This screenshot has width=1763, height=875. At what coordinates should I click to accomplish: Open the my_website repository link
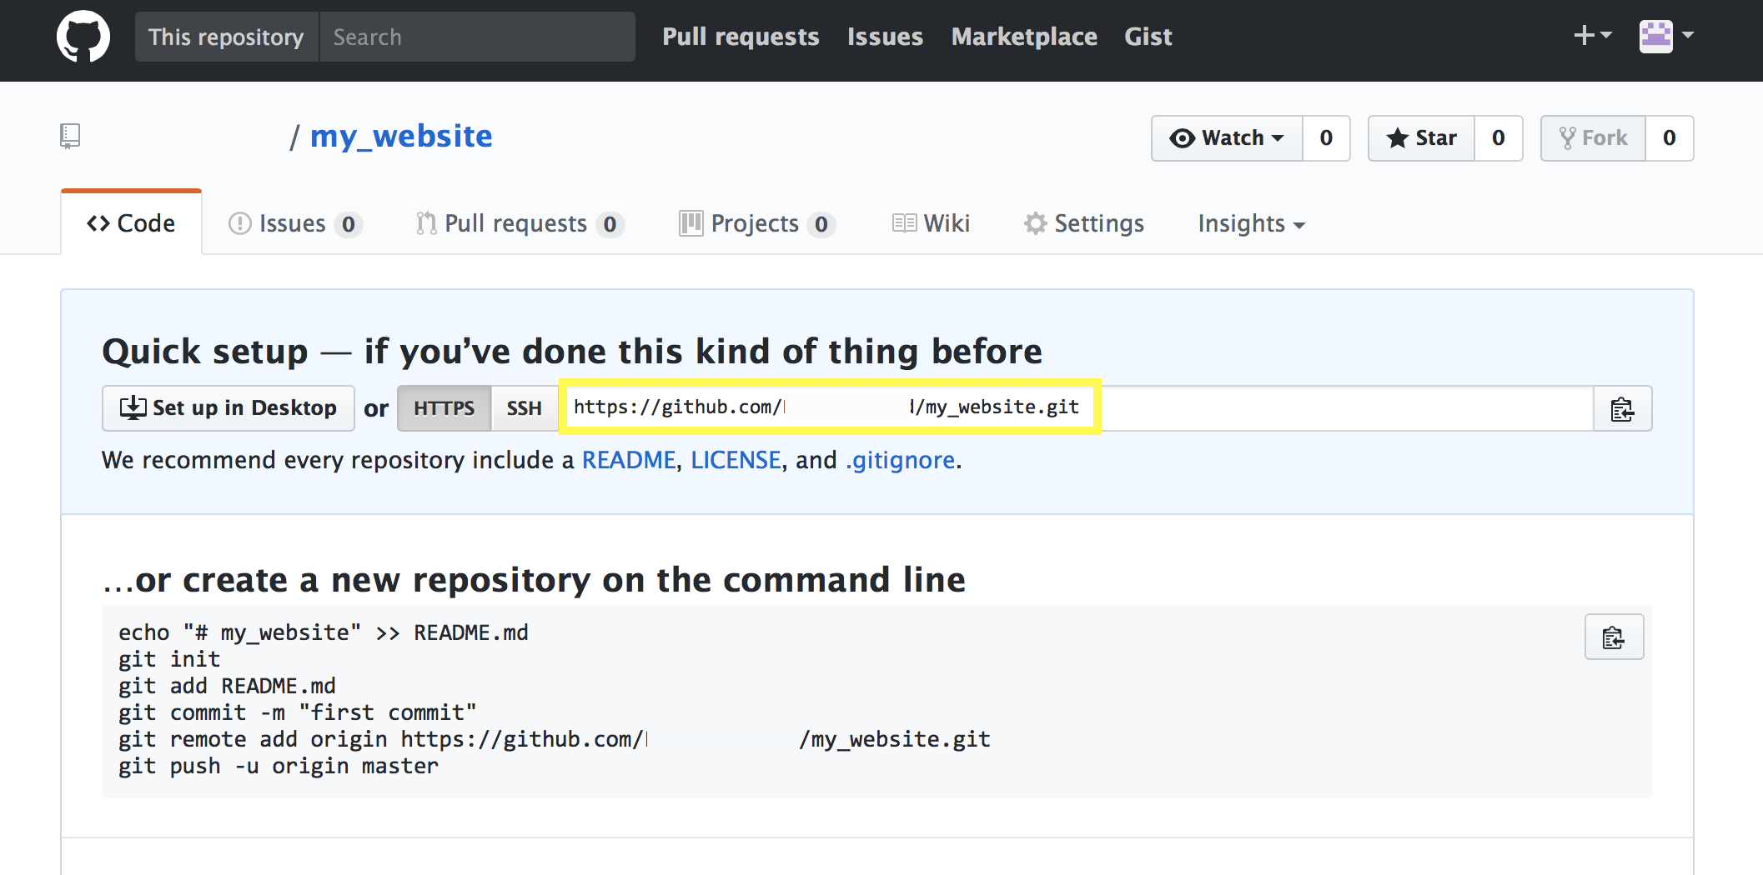[x=401, y=136]
